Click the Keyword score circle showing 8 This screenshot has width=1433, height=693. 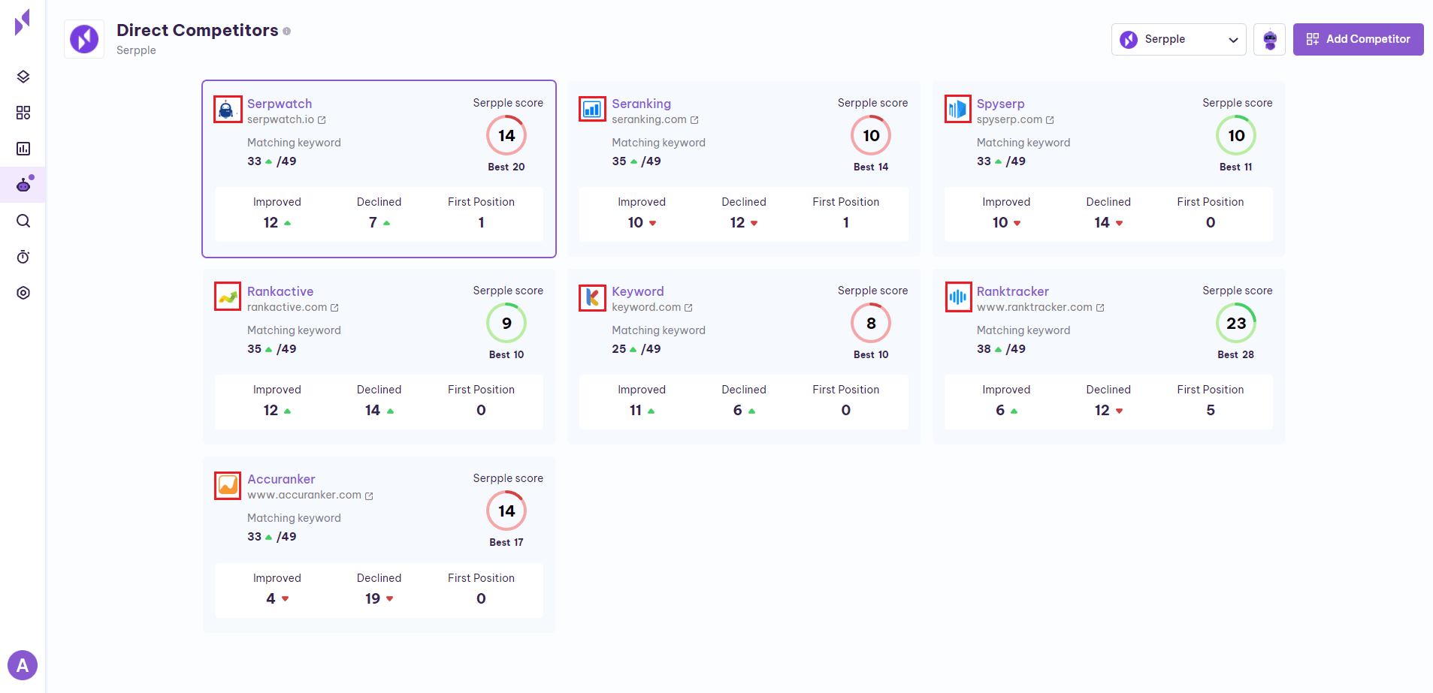871,323
